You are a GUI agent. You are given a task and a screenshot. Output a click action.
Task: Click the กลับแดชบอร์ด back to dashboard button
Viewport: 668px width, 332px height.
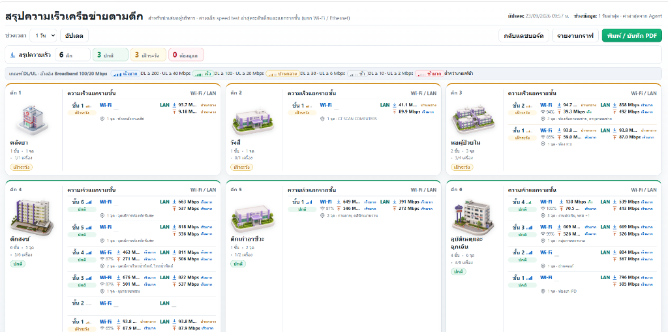point(524,36)
